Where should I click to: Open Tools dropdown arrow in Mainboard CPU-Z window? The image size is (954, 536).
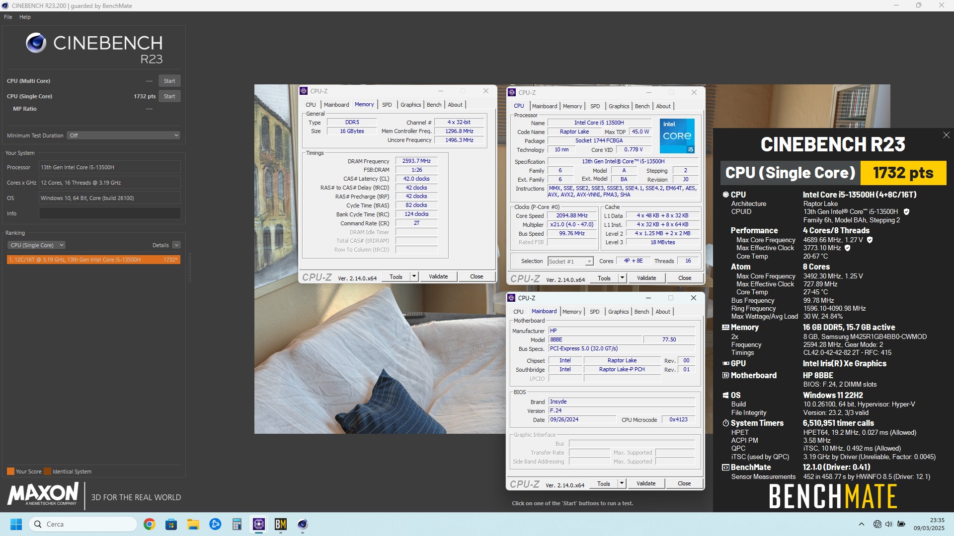[622, 484]
